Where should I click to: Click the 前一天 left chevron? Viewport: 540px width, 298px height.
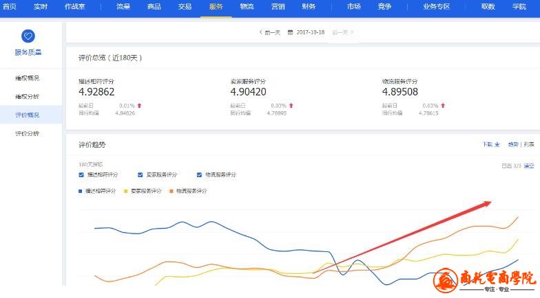(x=261, y=32)
